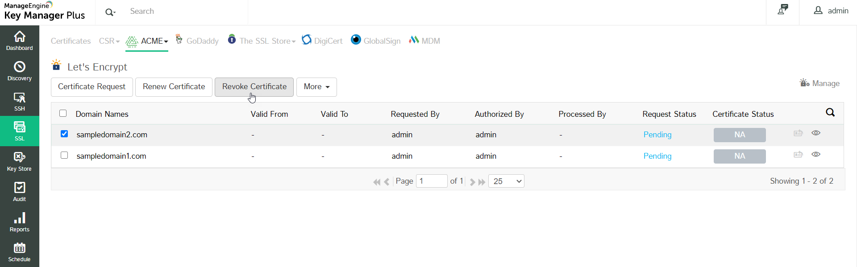Screen dimensions: 857x267
Task: Click the table search magnifier icon
Action: tap(830, 113)
